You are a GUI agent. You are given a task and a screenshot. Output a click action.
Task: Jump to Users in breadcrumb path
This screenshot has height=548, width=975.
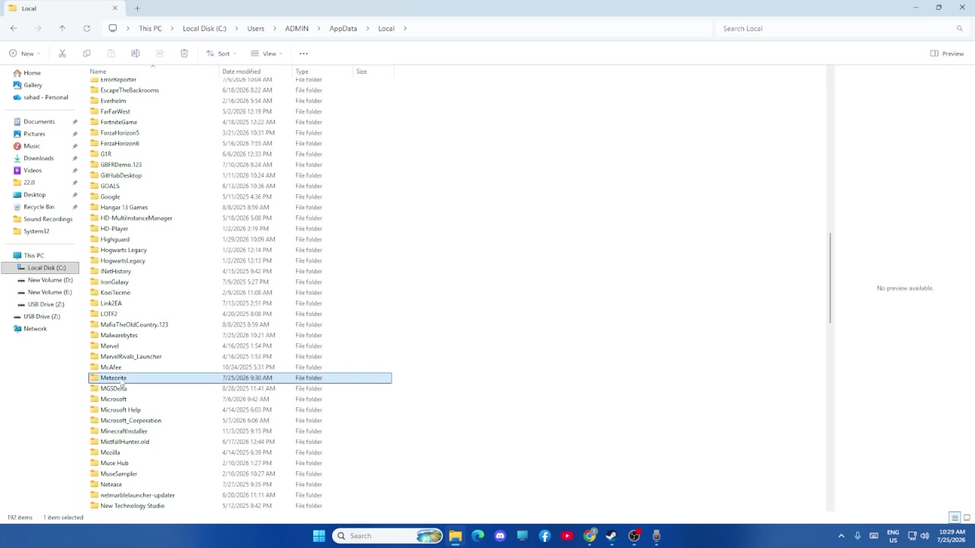(x=255, y=28)
